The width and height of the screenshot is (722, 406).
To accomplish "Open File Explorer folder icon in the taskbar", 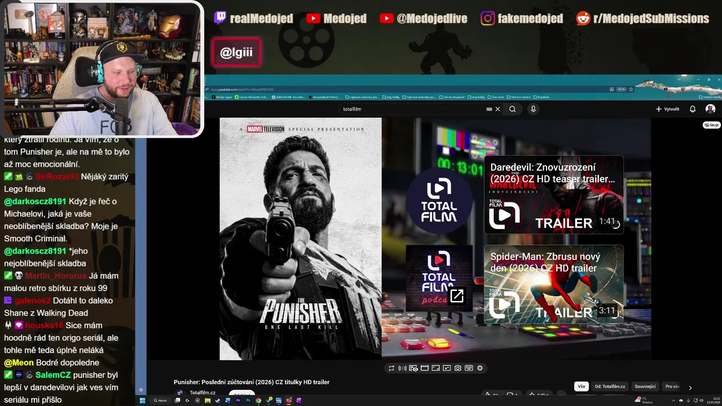I will tap(208, 400).
